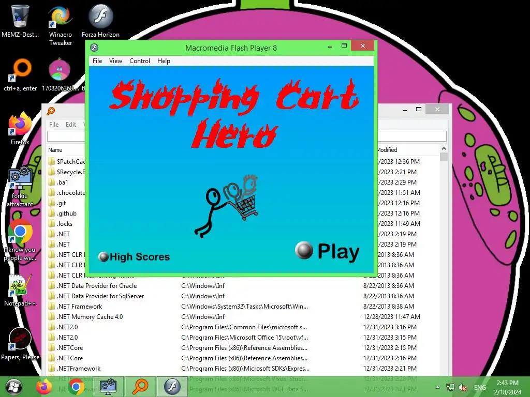Viewport: 530px width, 397px height.
Task: Open the Flash Player File menu
Action: 97,61
